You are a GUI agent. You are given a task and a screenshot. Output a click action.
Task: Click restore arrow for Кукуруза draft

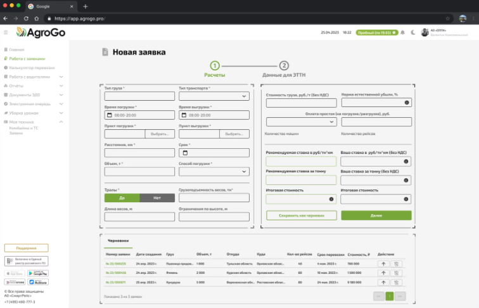pyautogui.click(x=384, y=283)
